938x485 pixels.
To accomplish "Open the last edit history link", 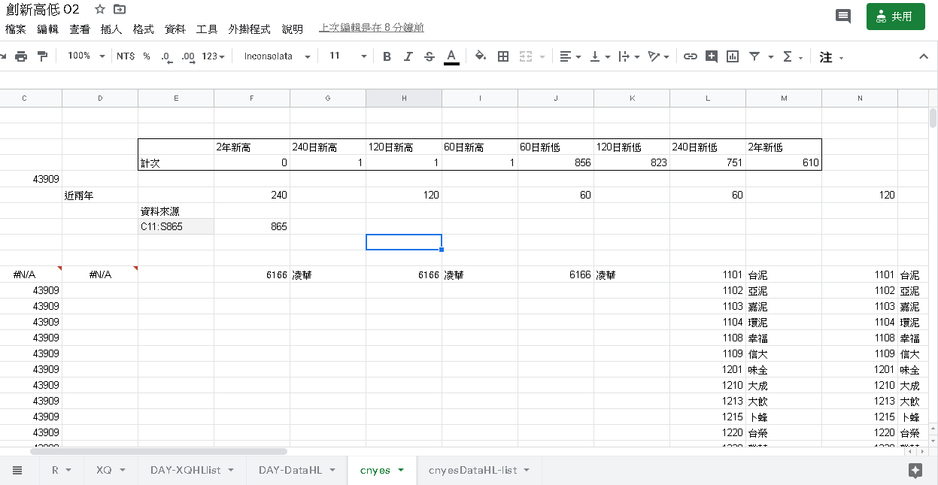I will coord(372,28).
